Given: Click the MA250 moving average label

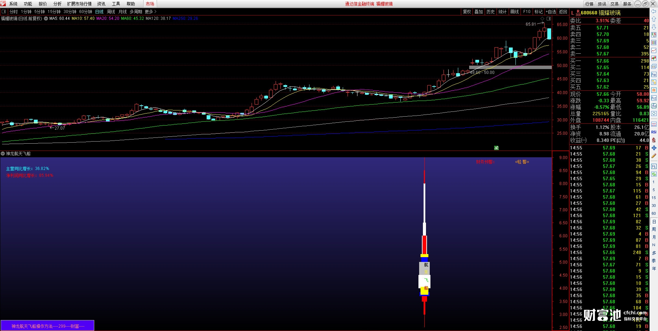Looking at the screenshot, I should coord(185,18).
